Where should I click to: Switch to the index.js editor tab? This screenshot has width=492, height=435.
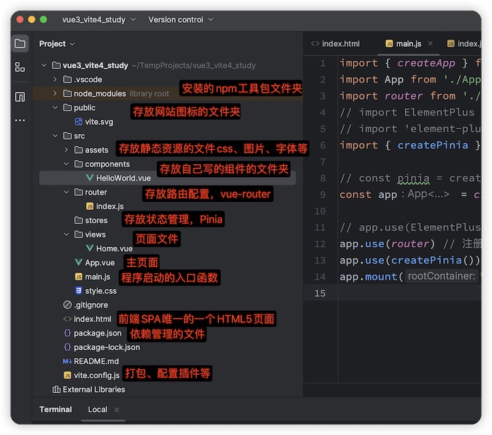click(464, 44)
